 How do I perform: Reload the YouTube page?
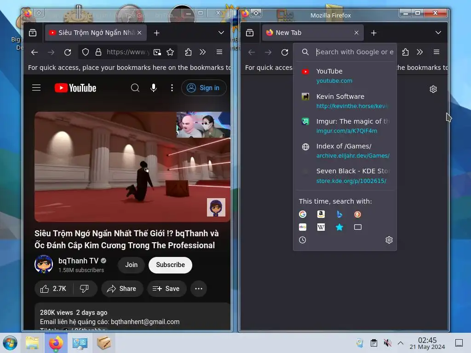68,52
